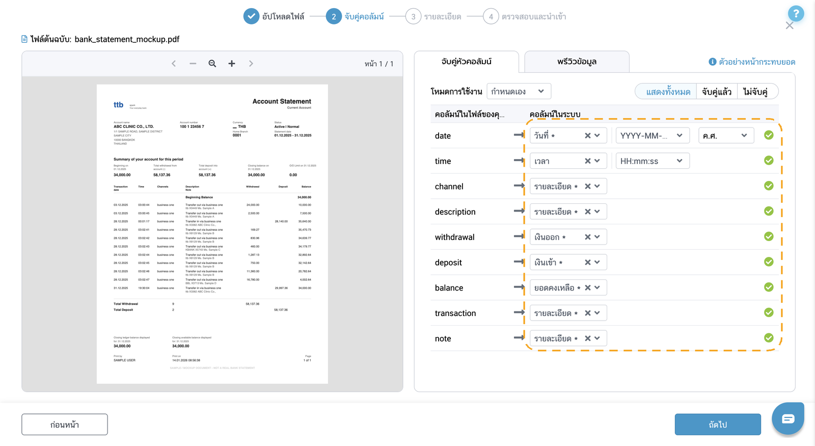This screenshot has height=446, width=815.
Task: Go to next PDF page arrow
Action: coord(251,64)
